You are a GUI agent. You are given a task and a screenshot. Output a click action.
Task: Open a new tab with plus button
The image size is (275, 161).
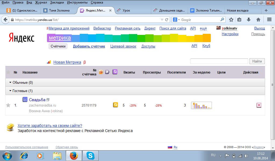click(x=266, y=10)
